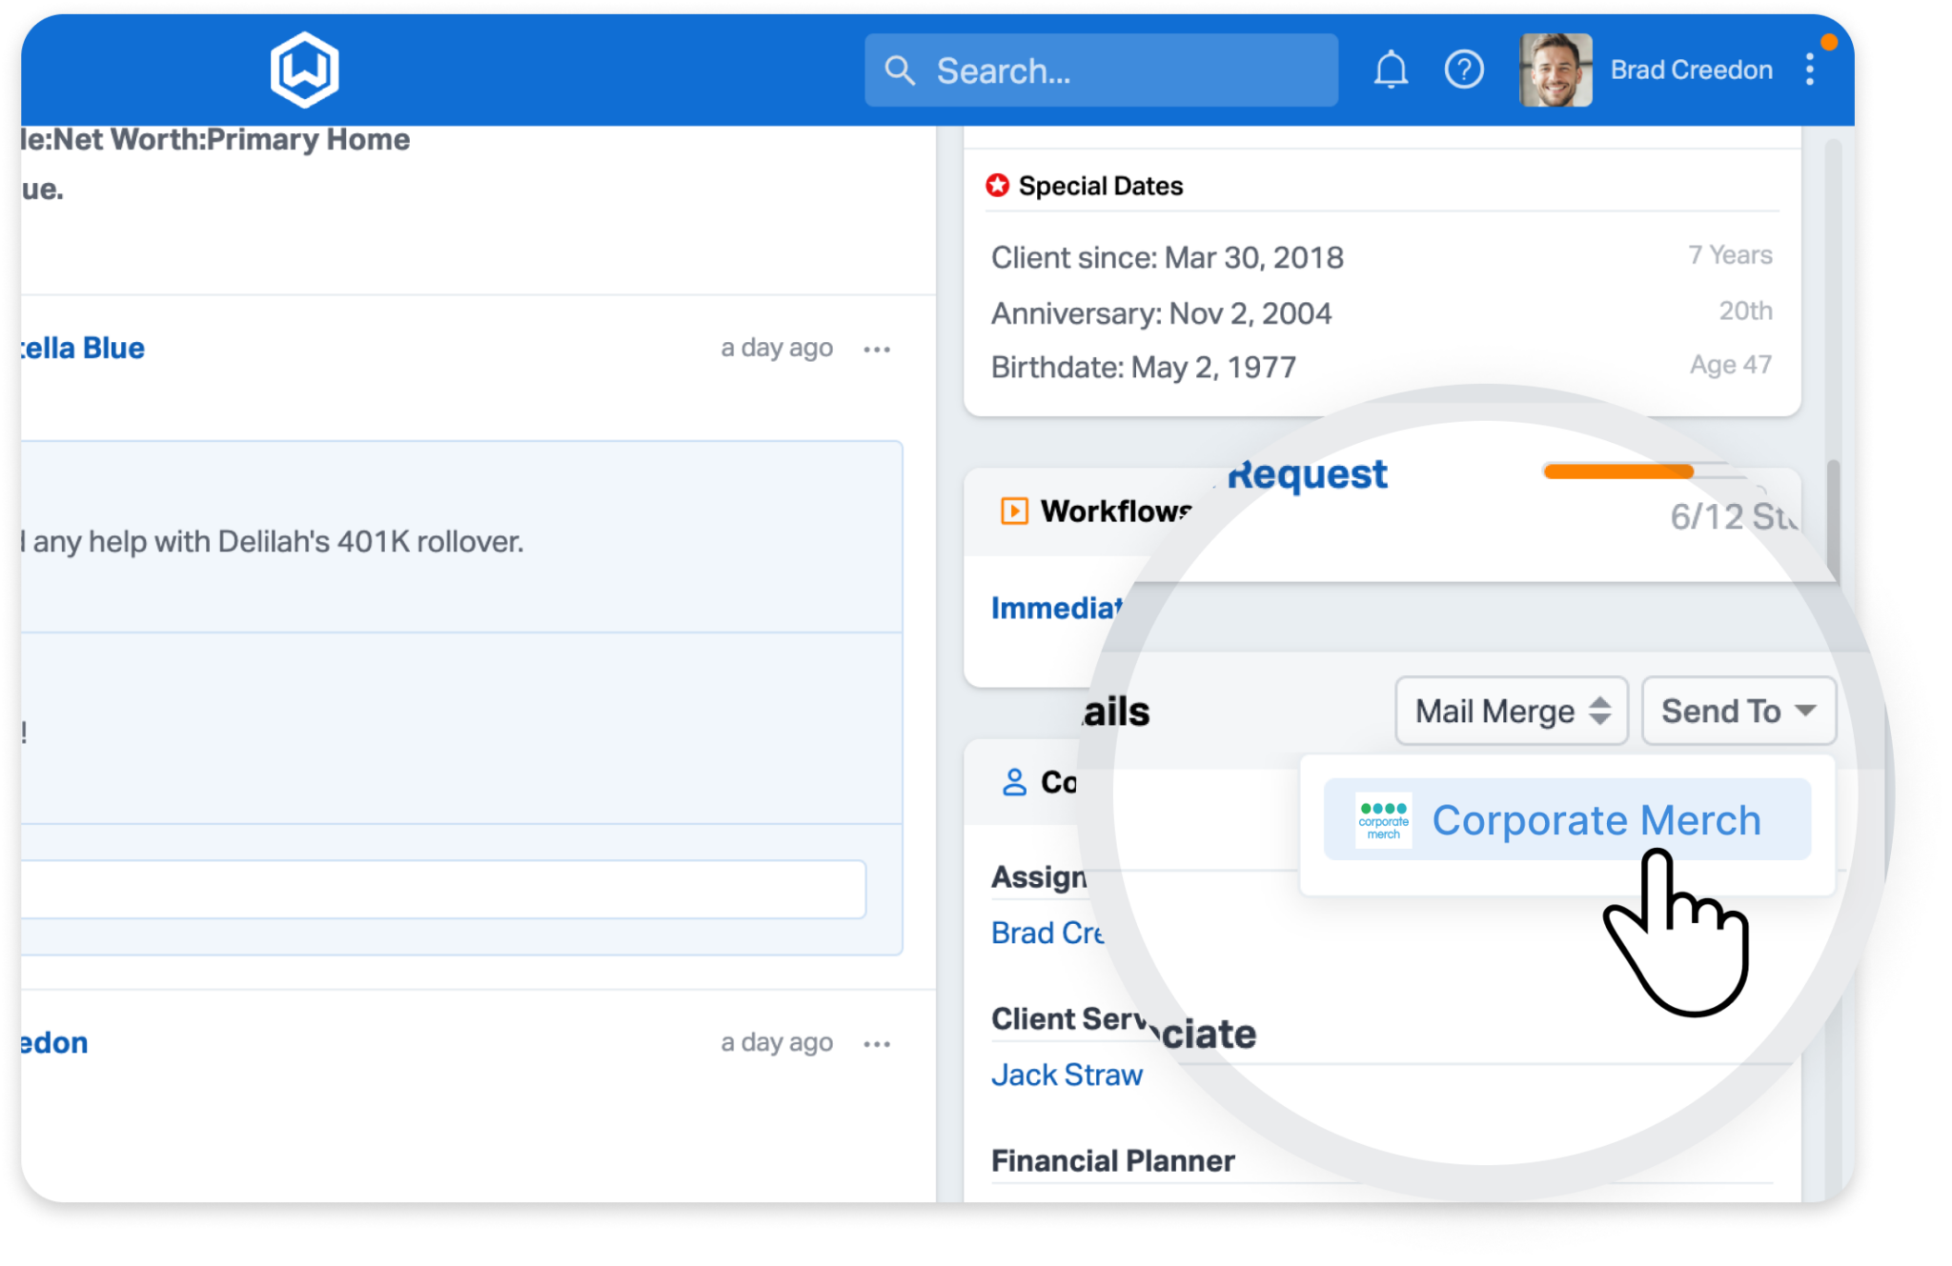This screenshot has width=1952, height=1266.
Task: Open notifications via the bell icon
Action: pos(1391,69)
